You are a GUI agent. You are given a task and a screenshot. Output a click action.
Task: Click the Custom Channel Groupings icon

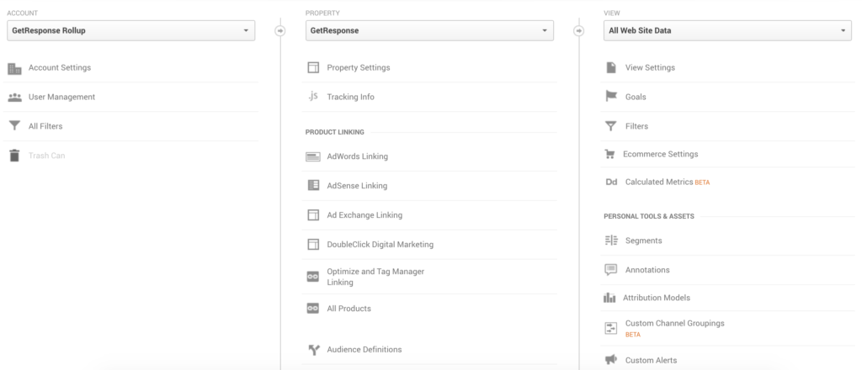click(x=611, y=328)
